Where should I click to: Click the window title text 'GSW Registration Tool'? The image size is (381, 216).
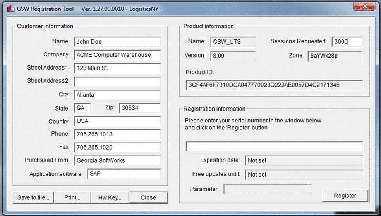[x=45, y=9]
